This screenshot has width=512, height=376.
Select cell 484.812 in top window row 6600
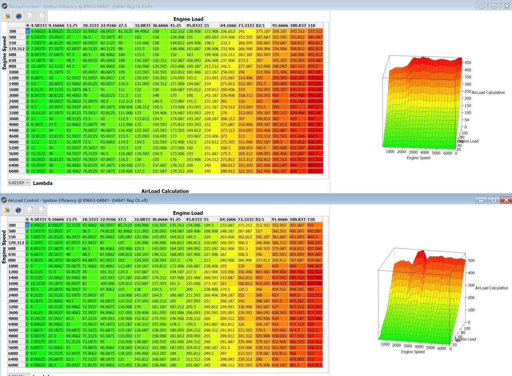pyautogui.click(x=315, y=171)
